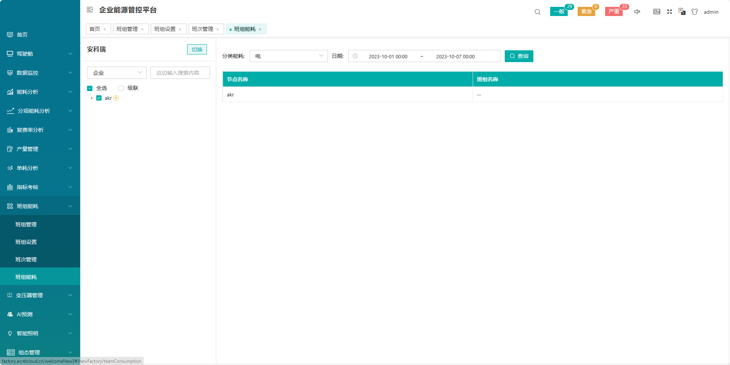The height and width of the screenshot is (365, 730).
Task: Open the search magnifier icon in header
Action: click(538, 12)
